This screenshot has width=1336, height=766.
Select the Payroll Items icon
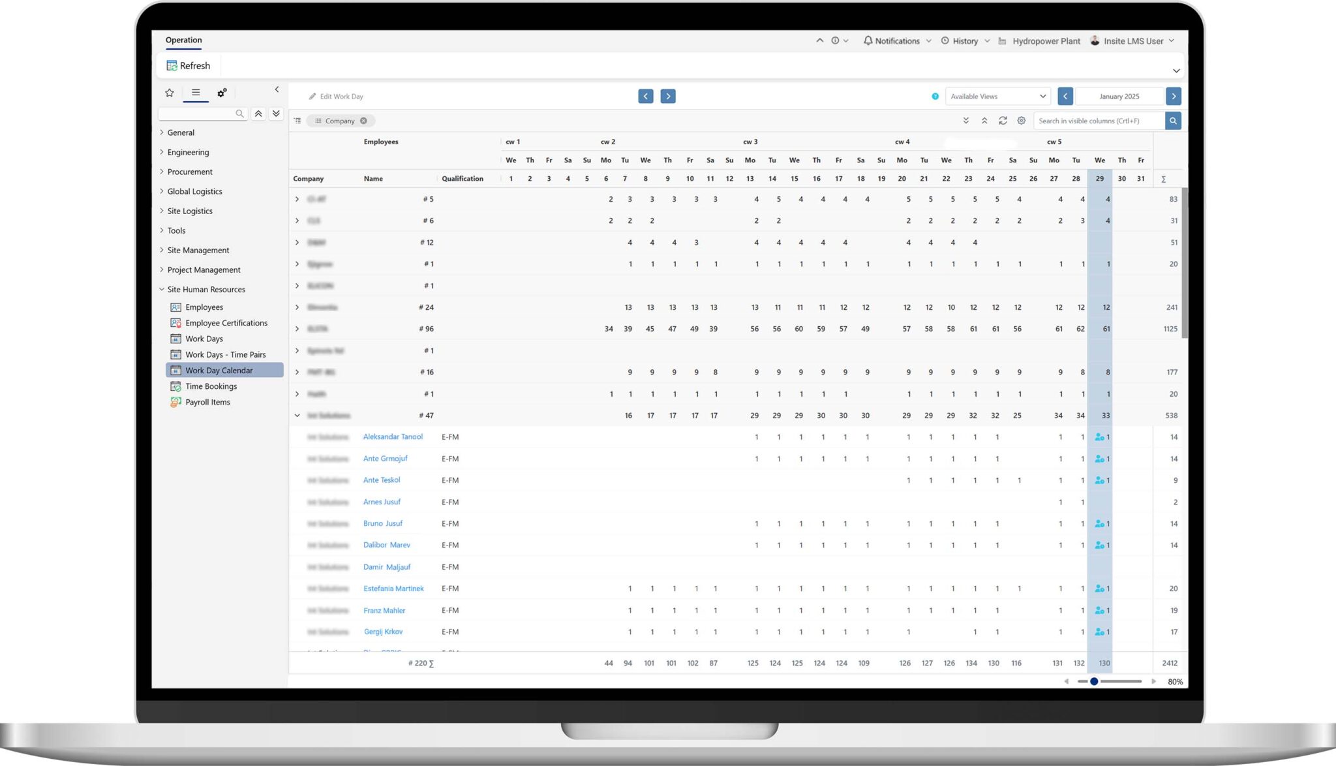click(174, 402)
